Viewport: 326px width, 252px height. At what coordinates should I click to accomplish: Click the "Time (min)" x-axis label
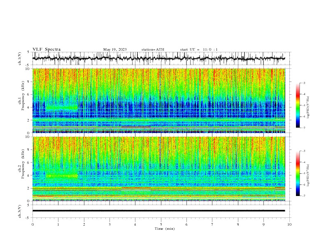click(x=165, y=229)
